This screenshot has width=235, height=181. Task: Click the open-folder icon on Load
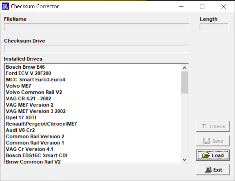pyautogui.click(x=206, y=155)
